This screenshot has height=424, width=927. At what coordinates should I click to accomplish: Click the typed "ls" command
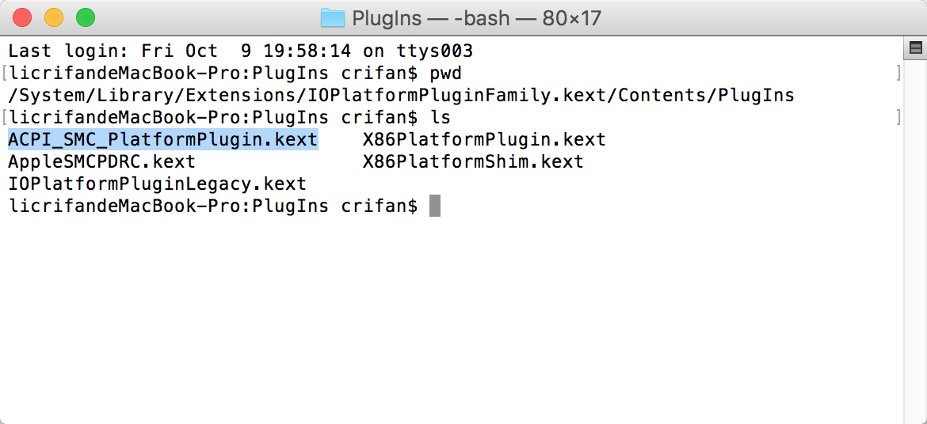(440, 118)
